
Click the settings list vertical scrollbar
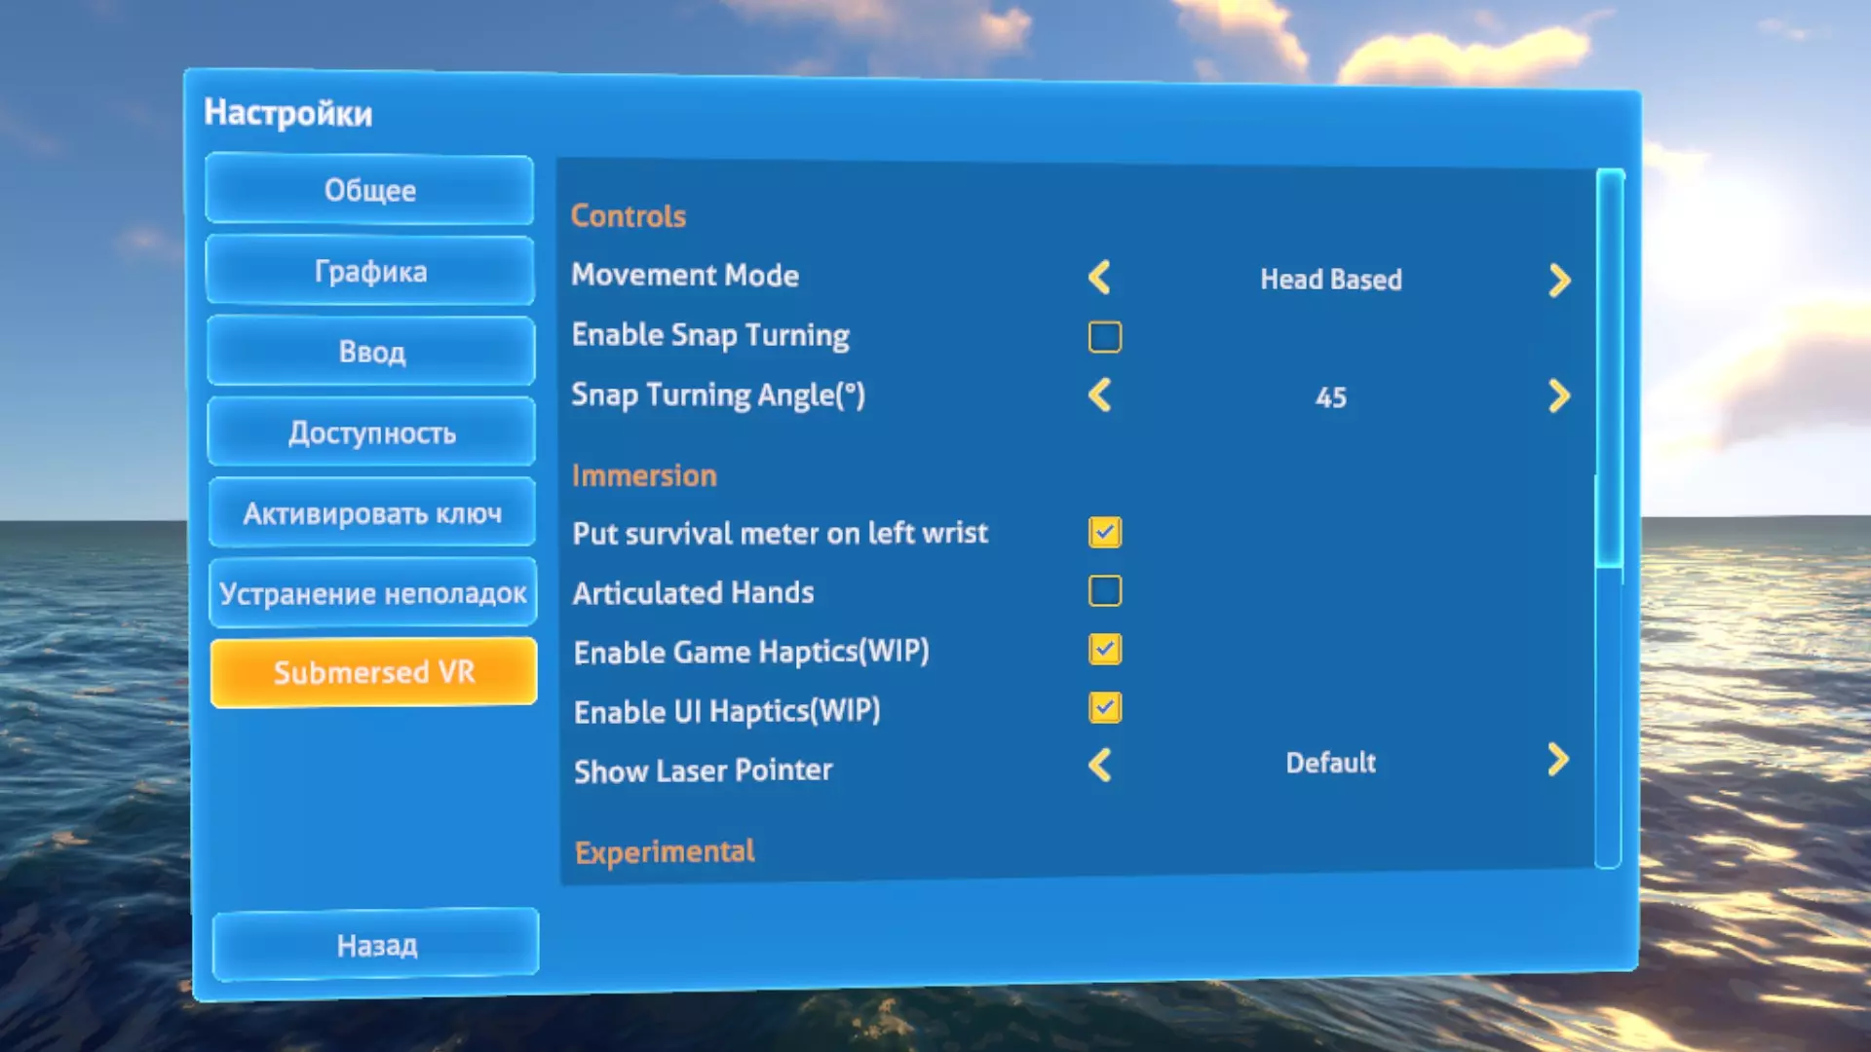[1609, 370]
